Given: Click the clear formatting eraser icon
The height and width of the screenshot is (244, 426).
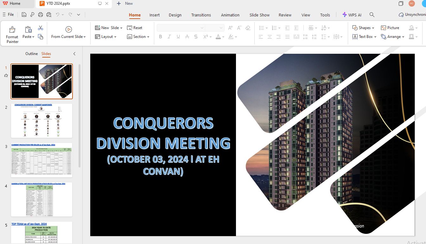Looking at the screenshot, I should coord(248,28).
